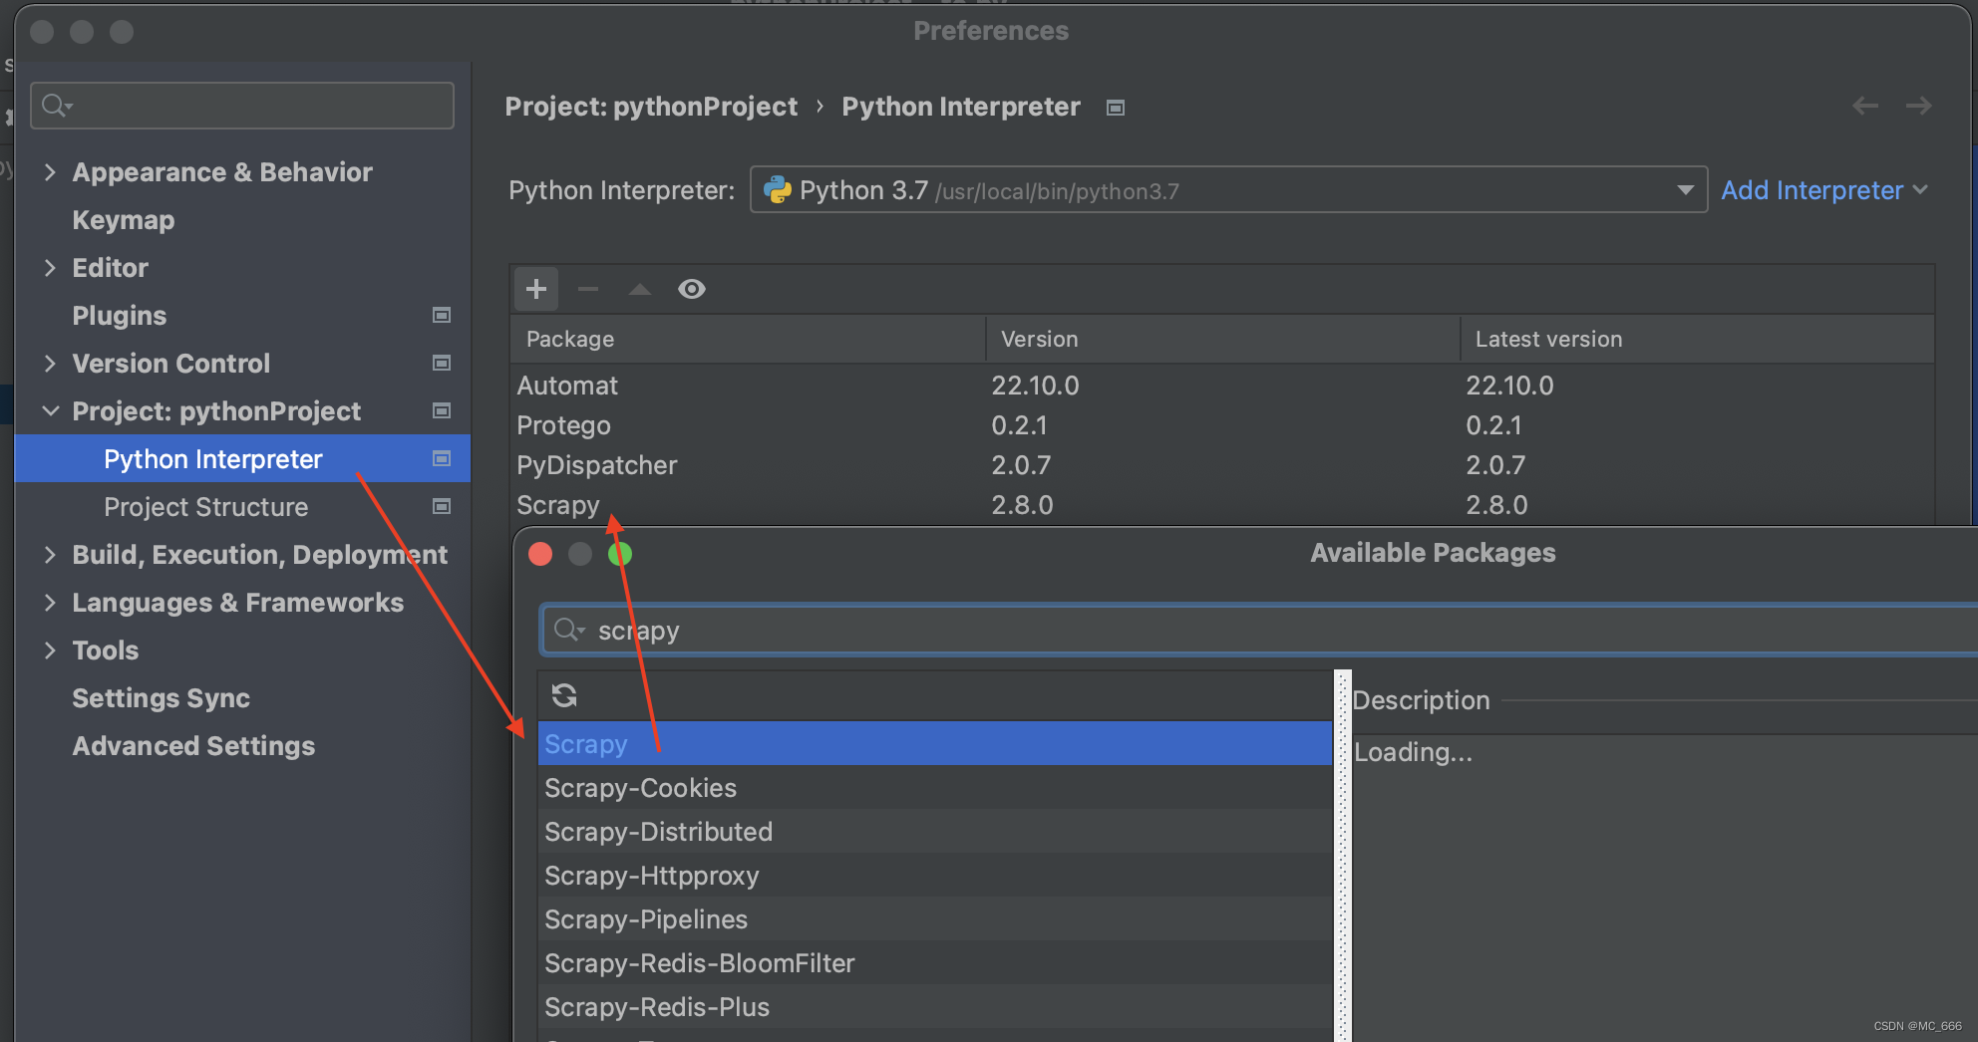This screenshot has width=1978, height=1042.
Task: Select Scrapy-Redis-Plus in the list
Action: coord(935,1007)
